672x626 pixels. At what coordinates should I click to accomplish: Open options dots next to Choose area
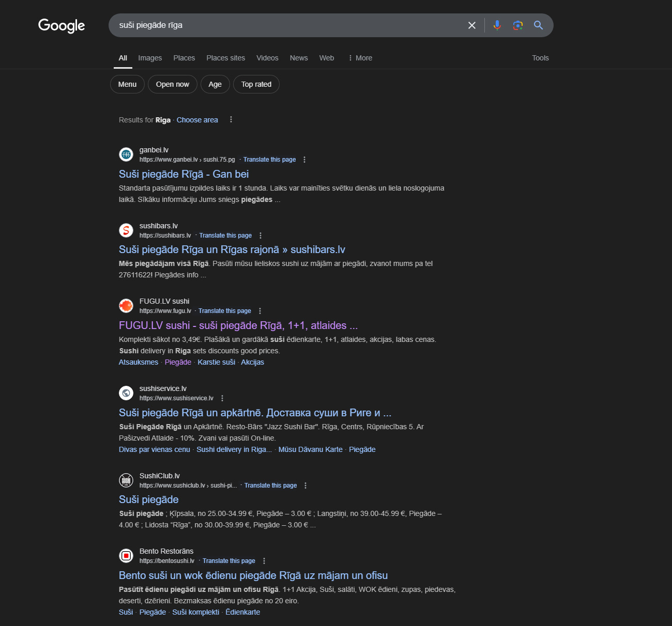(x=231, y=119)
